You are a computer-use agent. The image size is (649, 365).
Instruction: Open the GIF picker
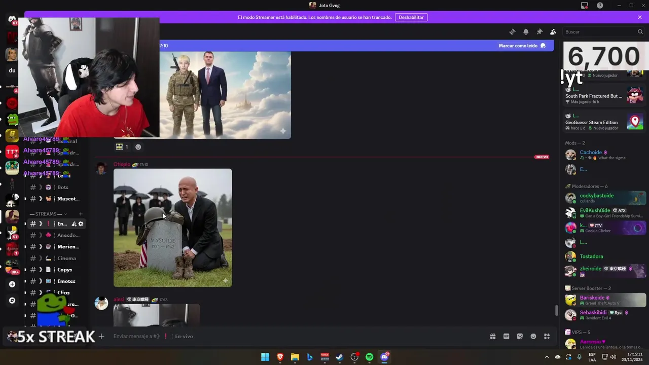[506, 336]
